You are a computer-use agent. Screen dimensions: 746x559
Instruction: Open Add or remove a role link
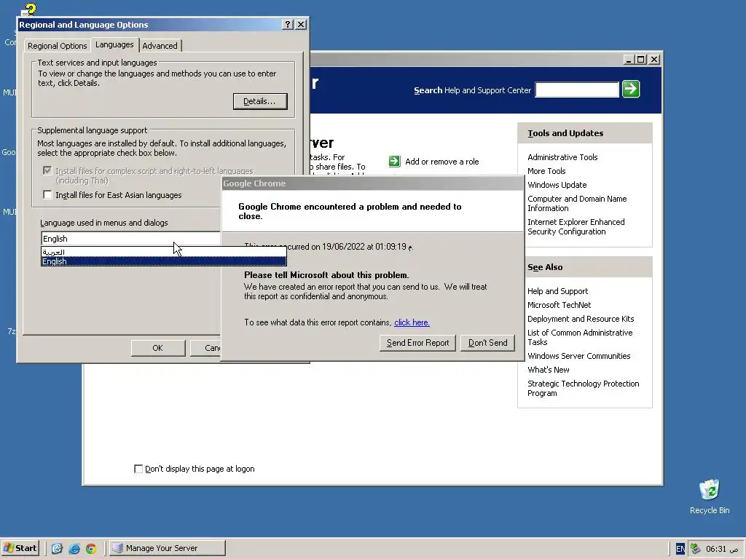pyautogui.click(x=442, y=162)
